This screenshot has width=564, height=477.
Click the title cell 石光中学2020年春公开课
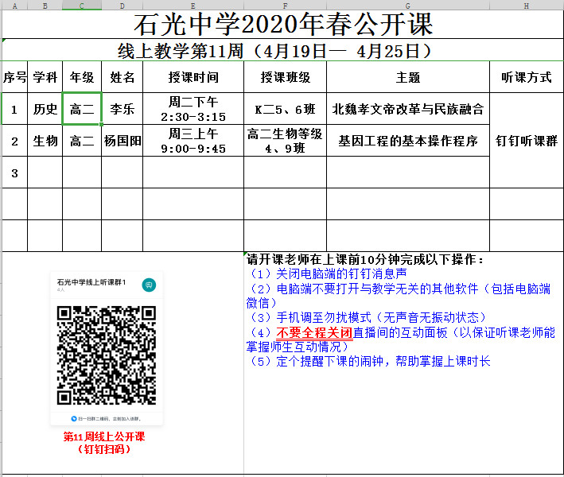click(283, 25)
